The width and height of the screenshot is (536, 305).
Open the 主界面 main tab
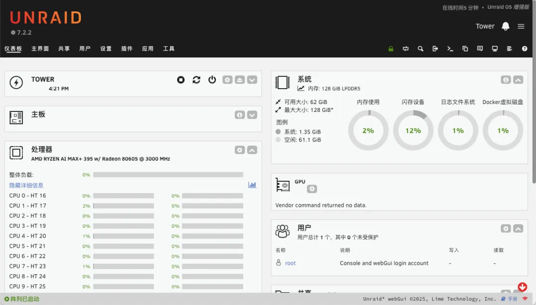40,49
